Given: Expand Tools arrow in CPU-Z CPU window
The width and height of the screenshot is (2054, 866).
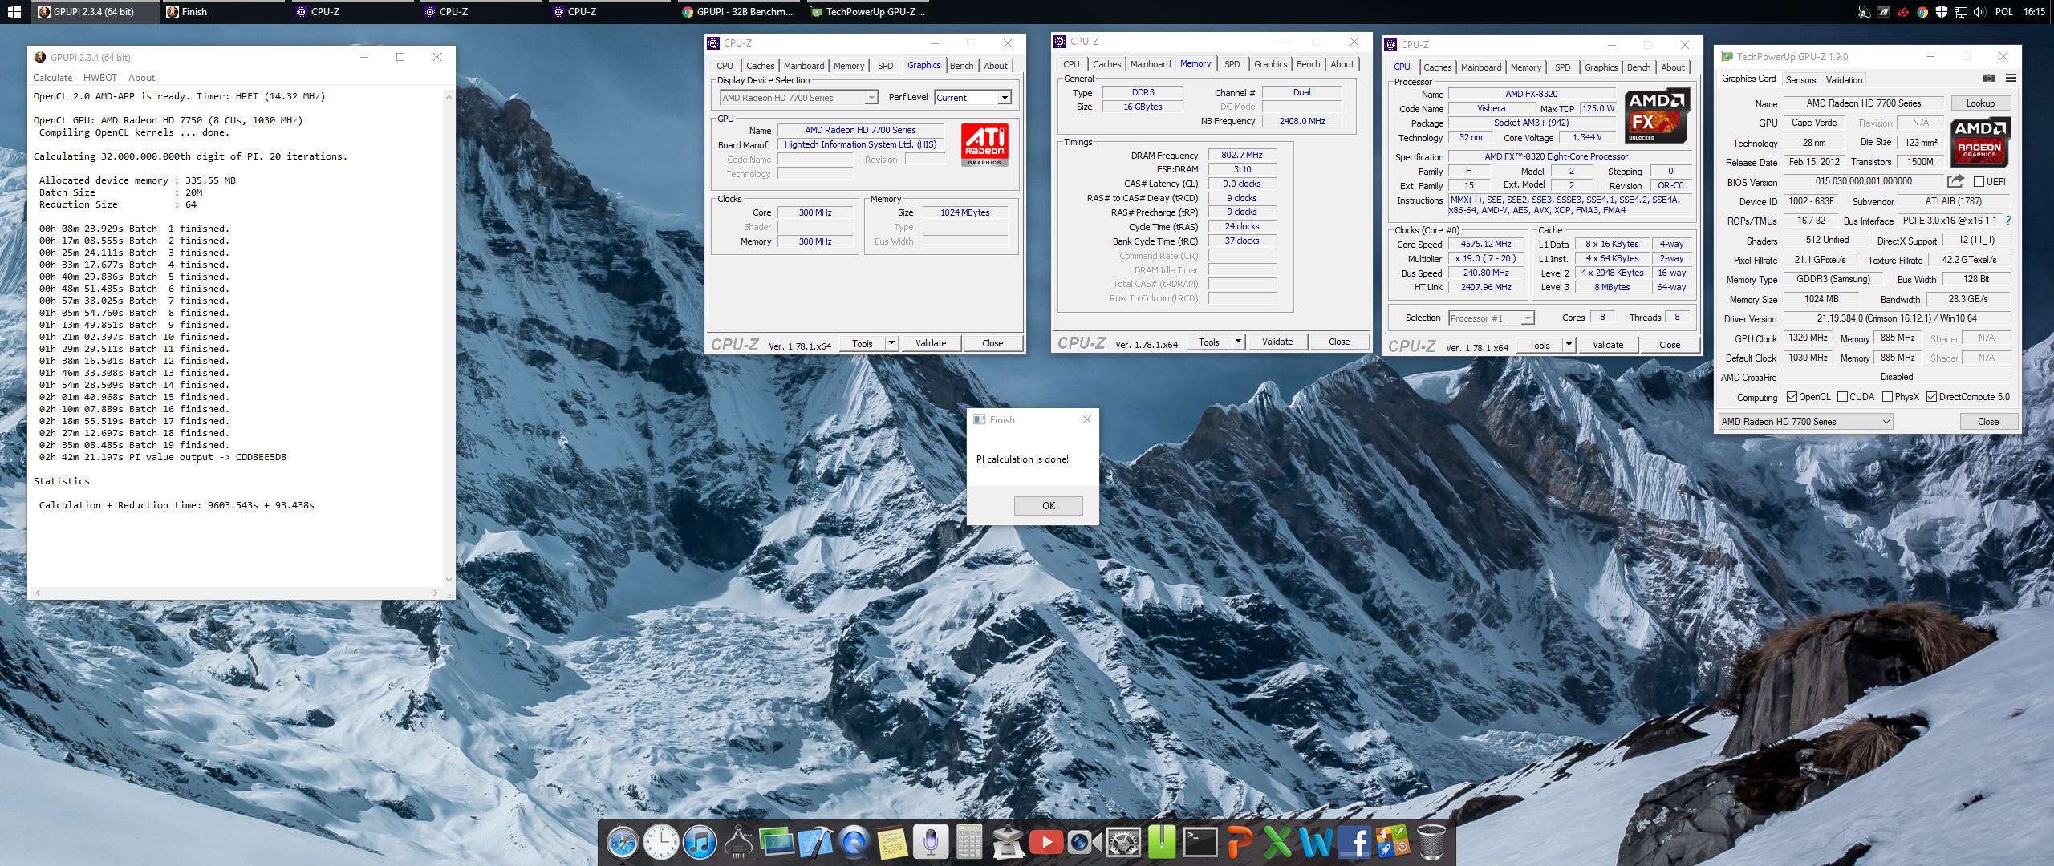Looking at the screenshot, I should [1568, 345].
